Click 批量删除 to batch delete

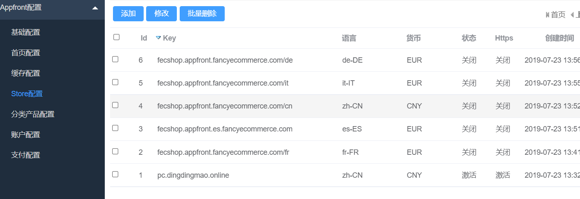(202, 14)
